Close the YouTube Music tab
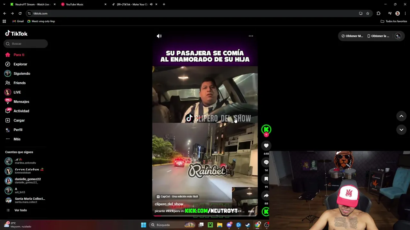 (x=105, y=4)
